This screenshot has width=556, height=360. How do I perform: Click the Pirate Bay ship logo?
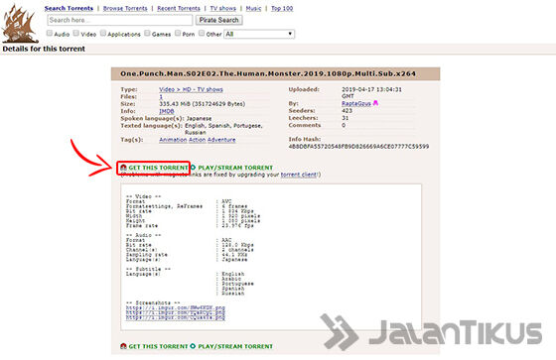(x=19, y=24)
